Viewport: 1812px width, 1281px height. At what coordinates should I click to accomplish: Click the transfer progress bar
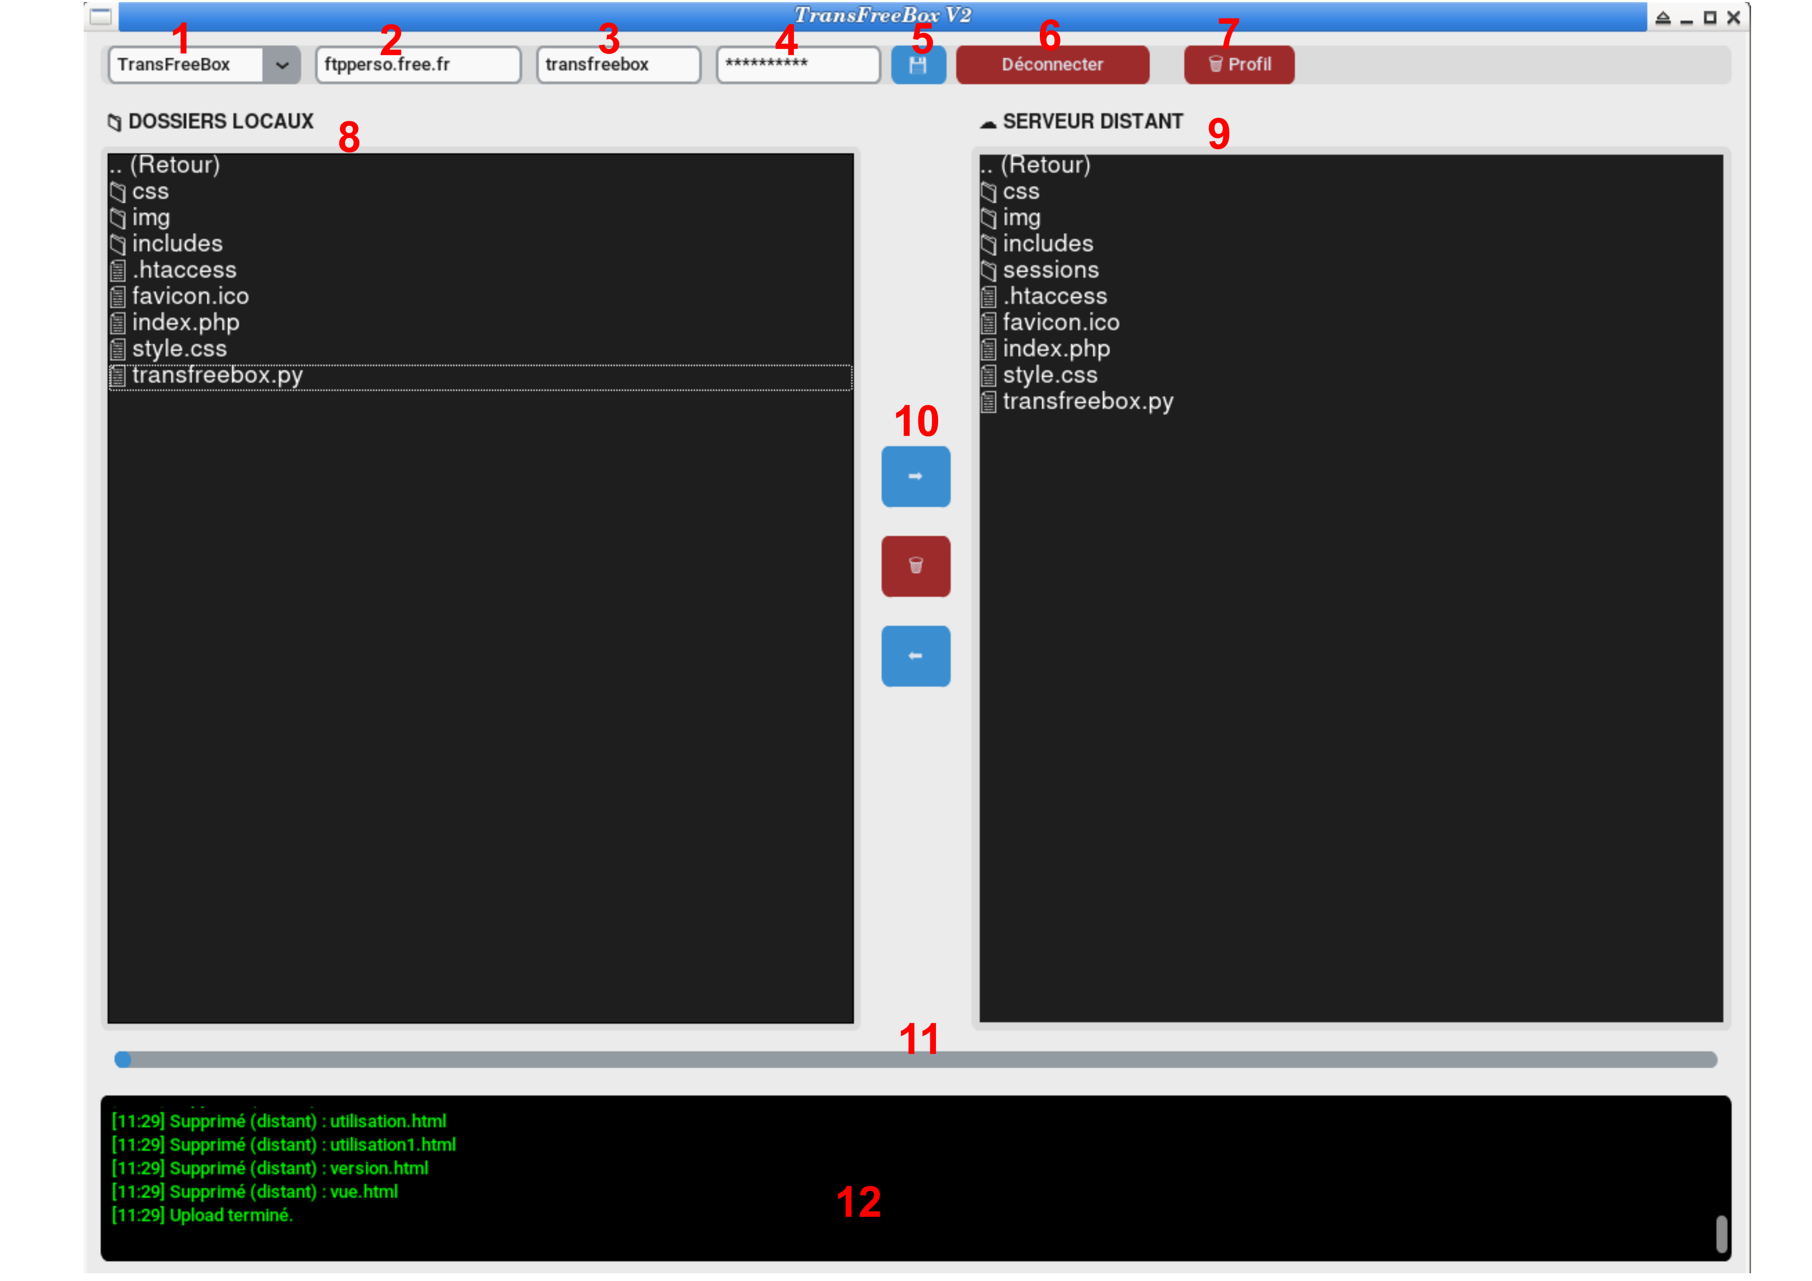coord(915,1059)
